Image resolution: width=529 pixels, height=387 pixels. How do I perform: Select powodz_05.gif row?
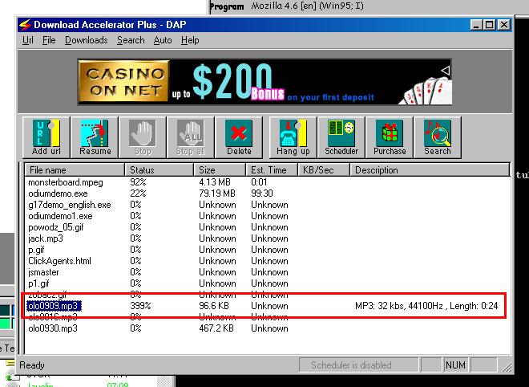tap(55, 227)
